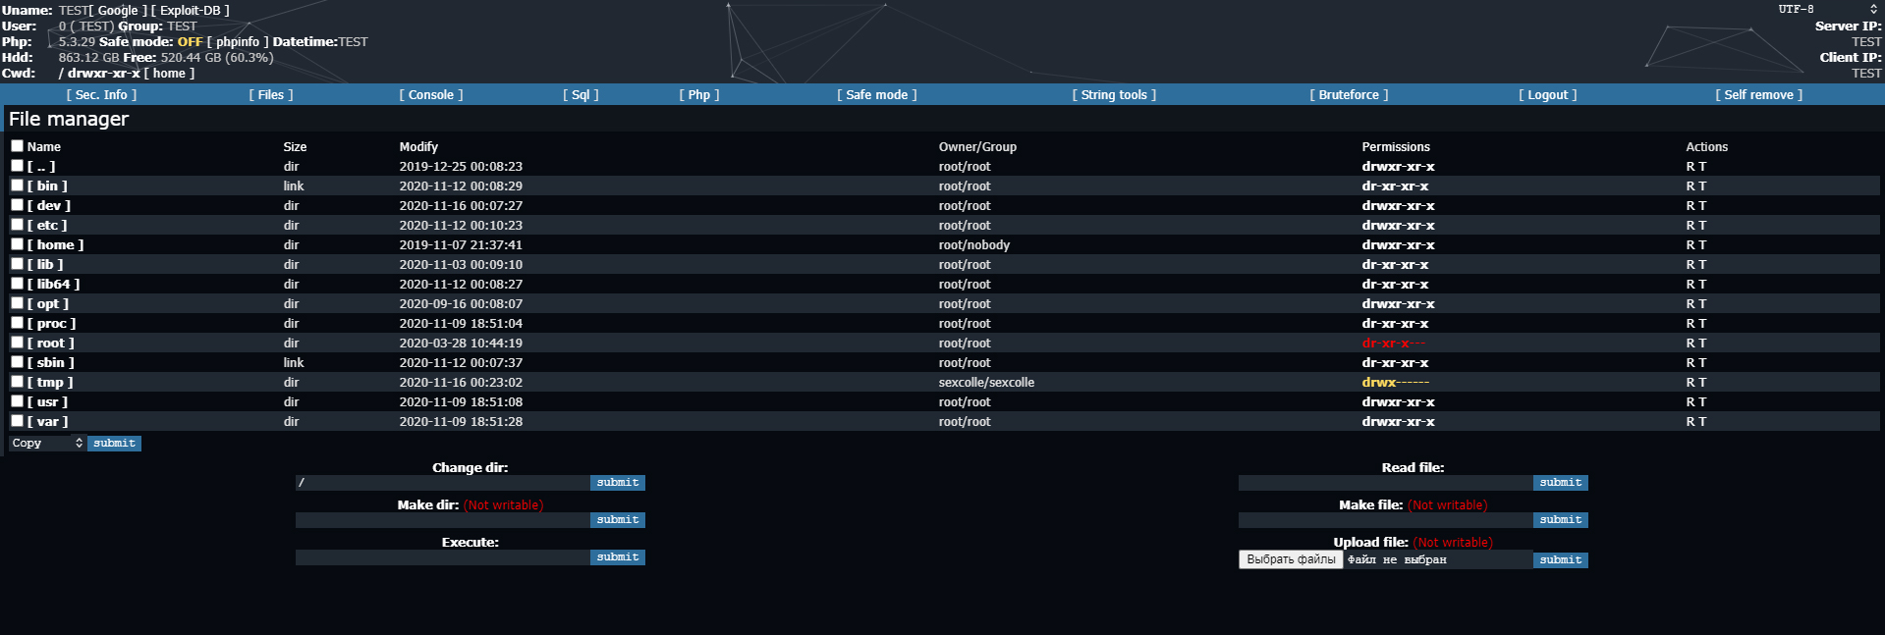The height and width of the screenshot is (635, 1885).
Task: Open the Sec. Info menu
Action: tap(101, 95)
